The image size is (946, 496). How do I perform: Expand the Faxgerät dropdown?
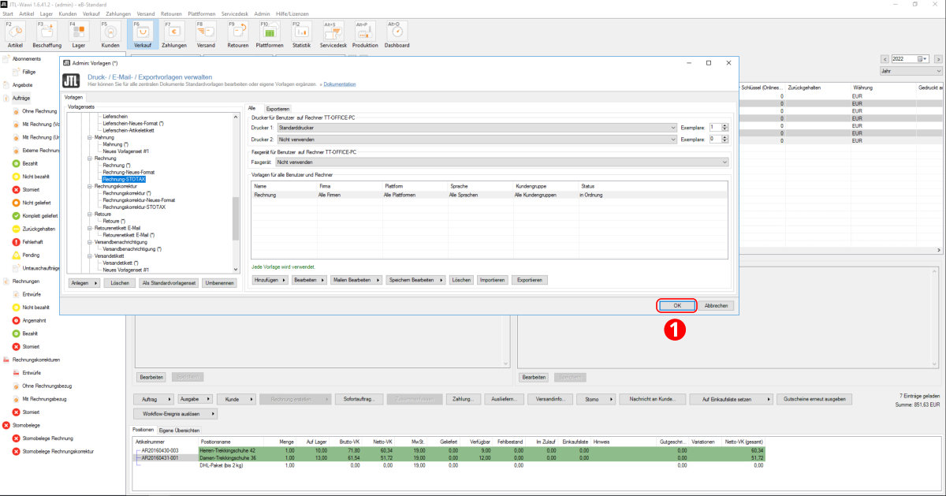(x=502, y=162)
